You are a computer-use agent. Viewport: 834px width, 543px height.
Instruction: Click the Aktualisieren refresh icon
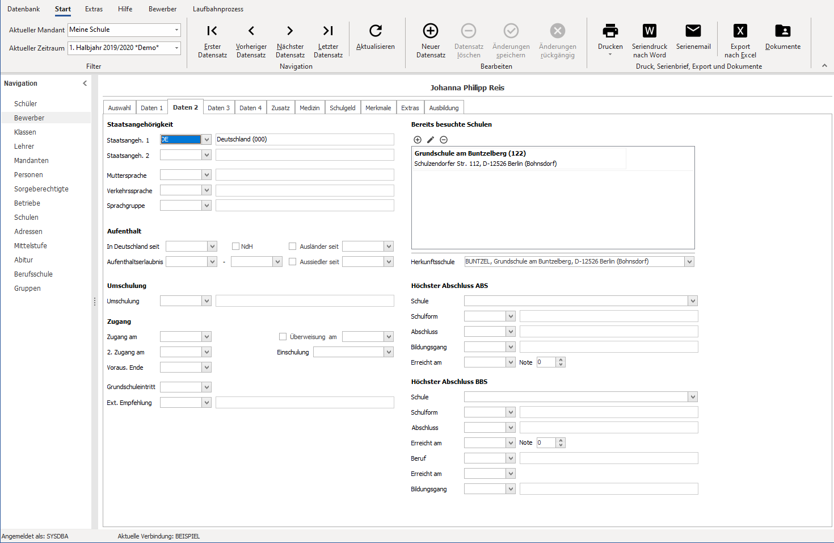pos(375,31)
